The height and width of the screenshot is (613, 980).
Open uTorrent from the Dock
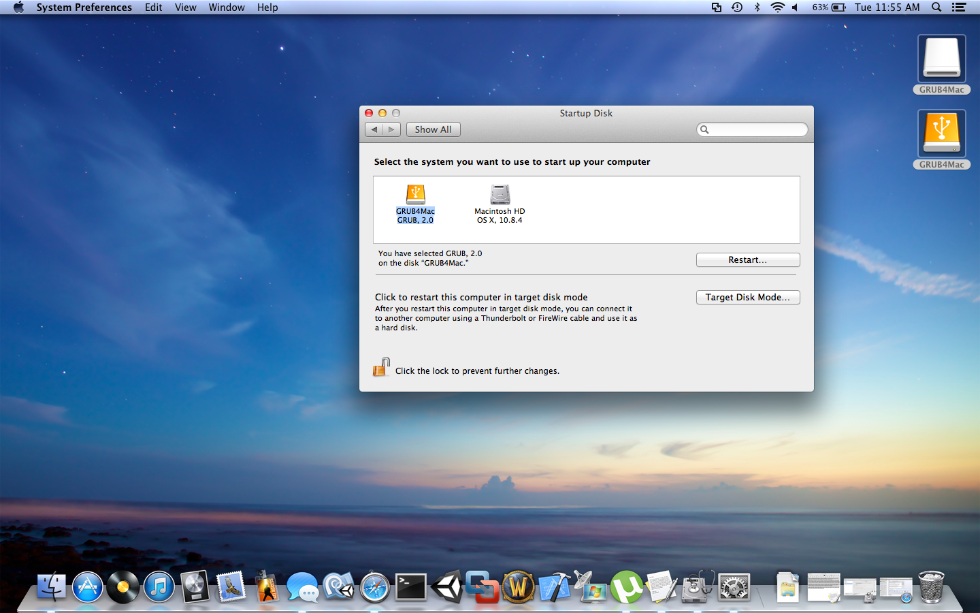(626, 586)
